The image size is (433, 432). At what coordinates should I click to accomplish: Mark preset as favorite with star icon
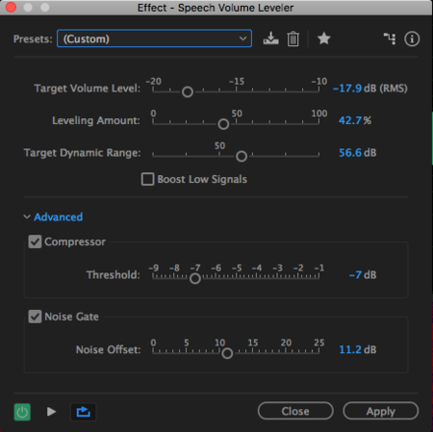coord(324,38)
